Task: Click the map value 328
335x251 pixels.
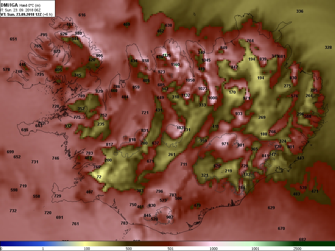Action: [328, 48]
